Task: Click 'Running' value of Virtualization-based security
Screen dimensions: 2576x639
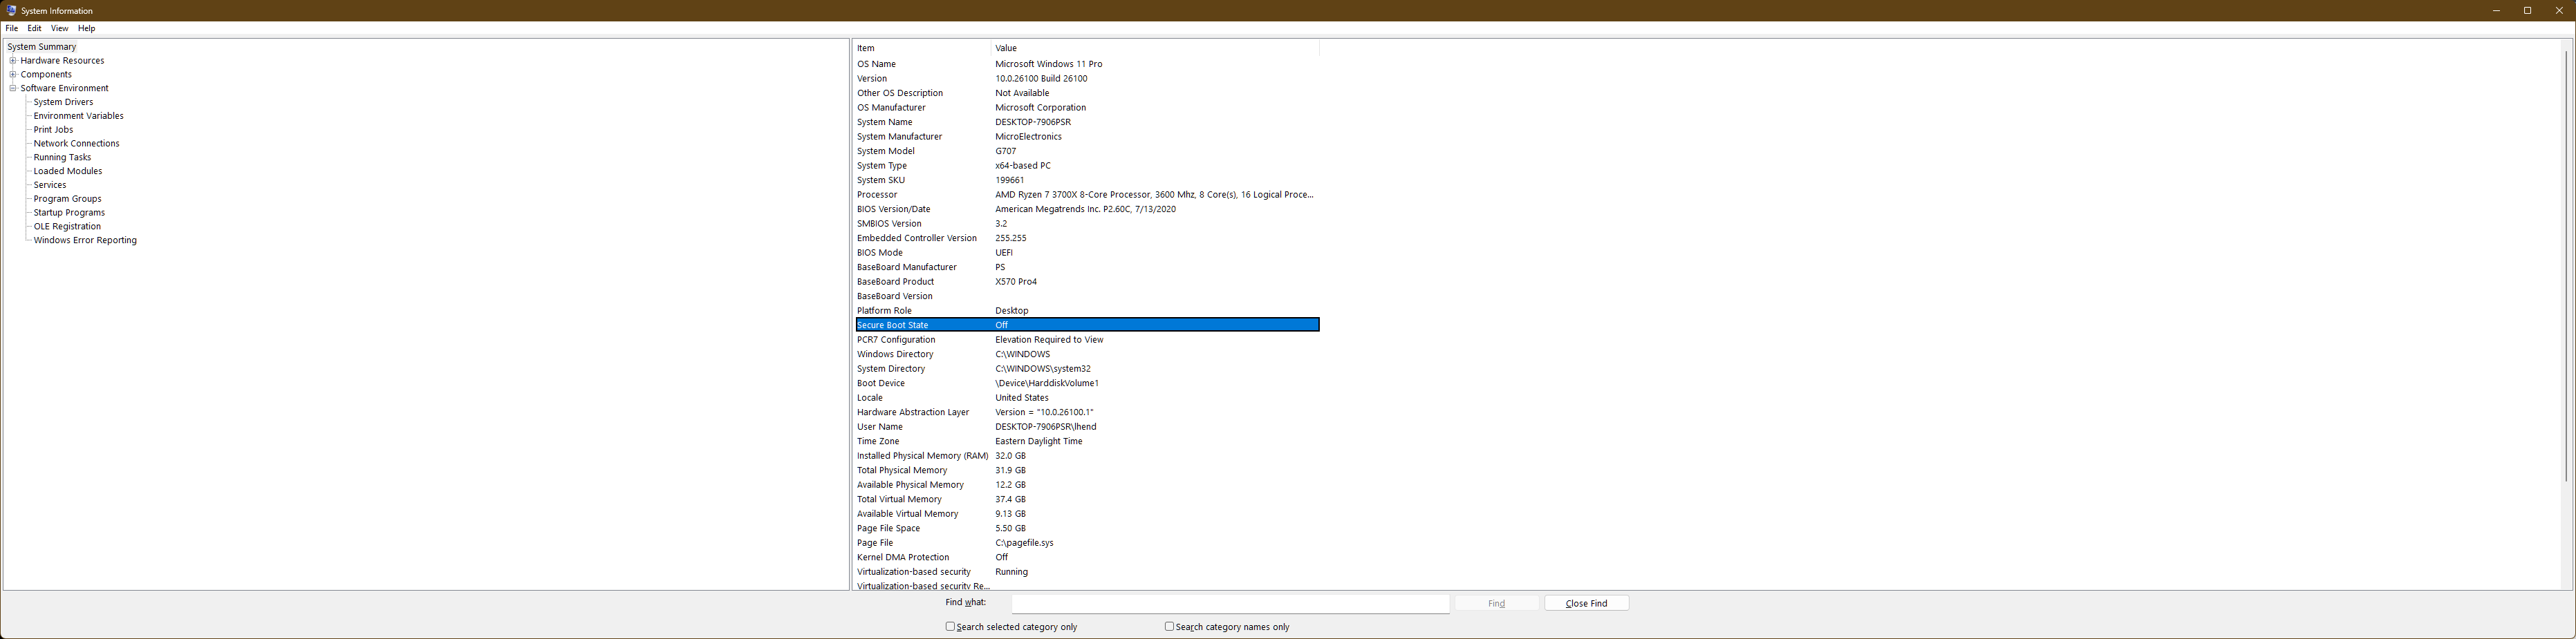Action: pyautogui.click(x=1011, y=572)
